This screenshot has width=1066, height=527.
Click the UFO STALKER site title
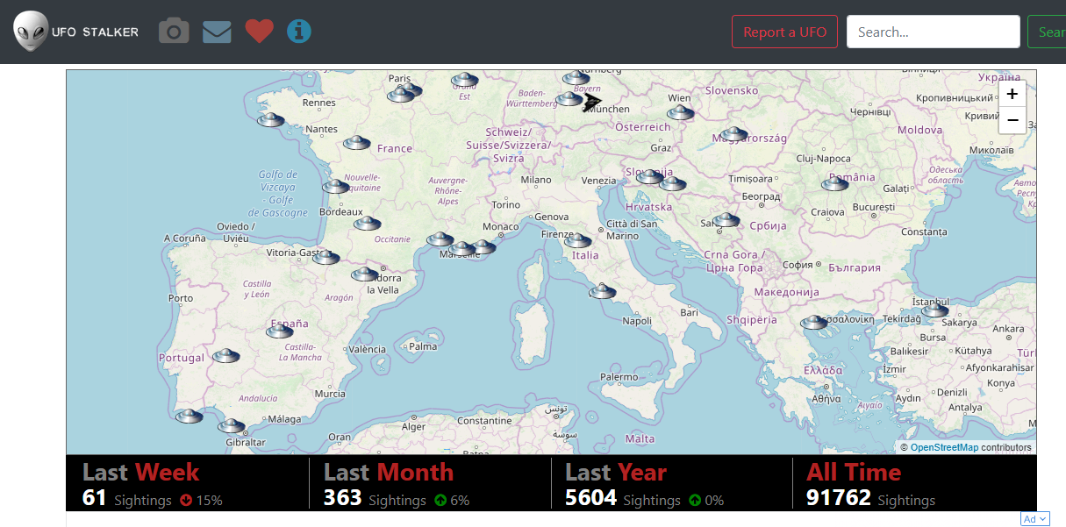[95, 32]
